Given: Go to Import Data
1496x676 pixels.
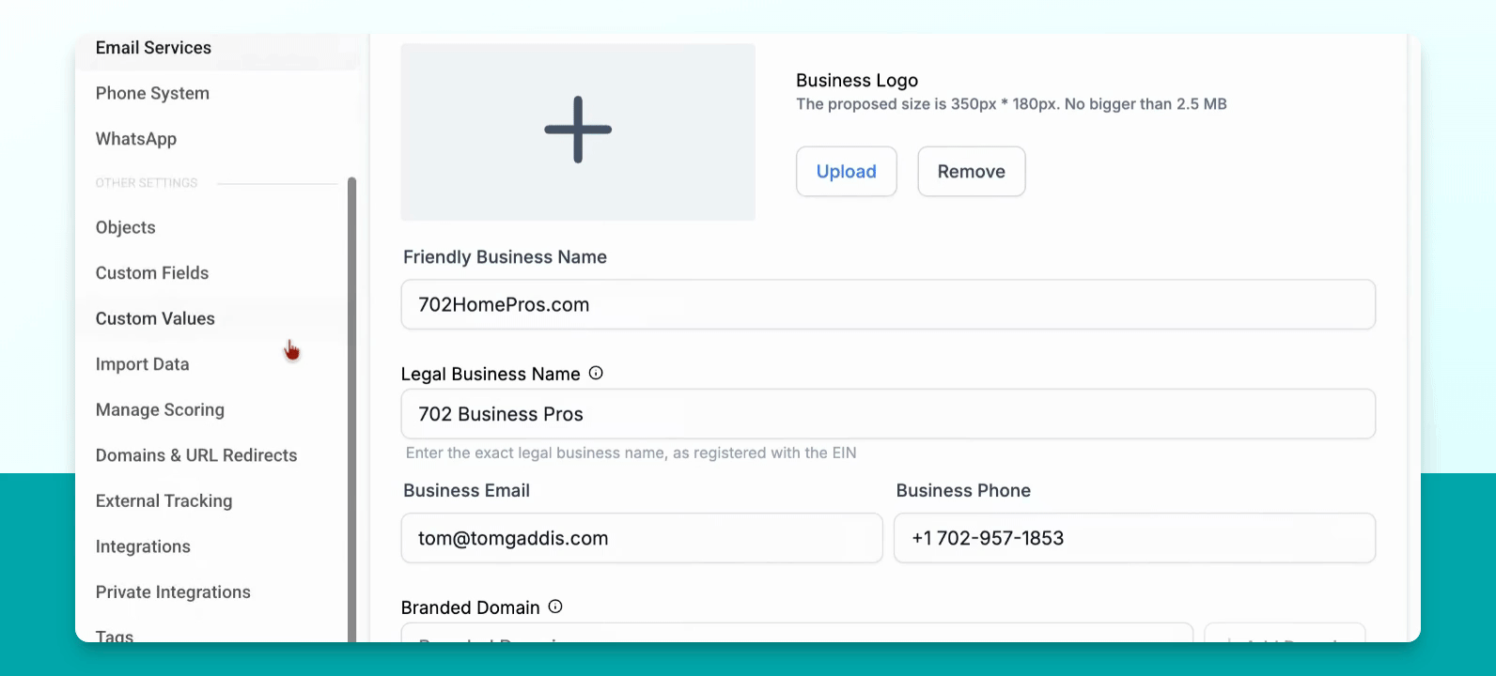Looking at the screenshot, I should (x=143, y=364).
